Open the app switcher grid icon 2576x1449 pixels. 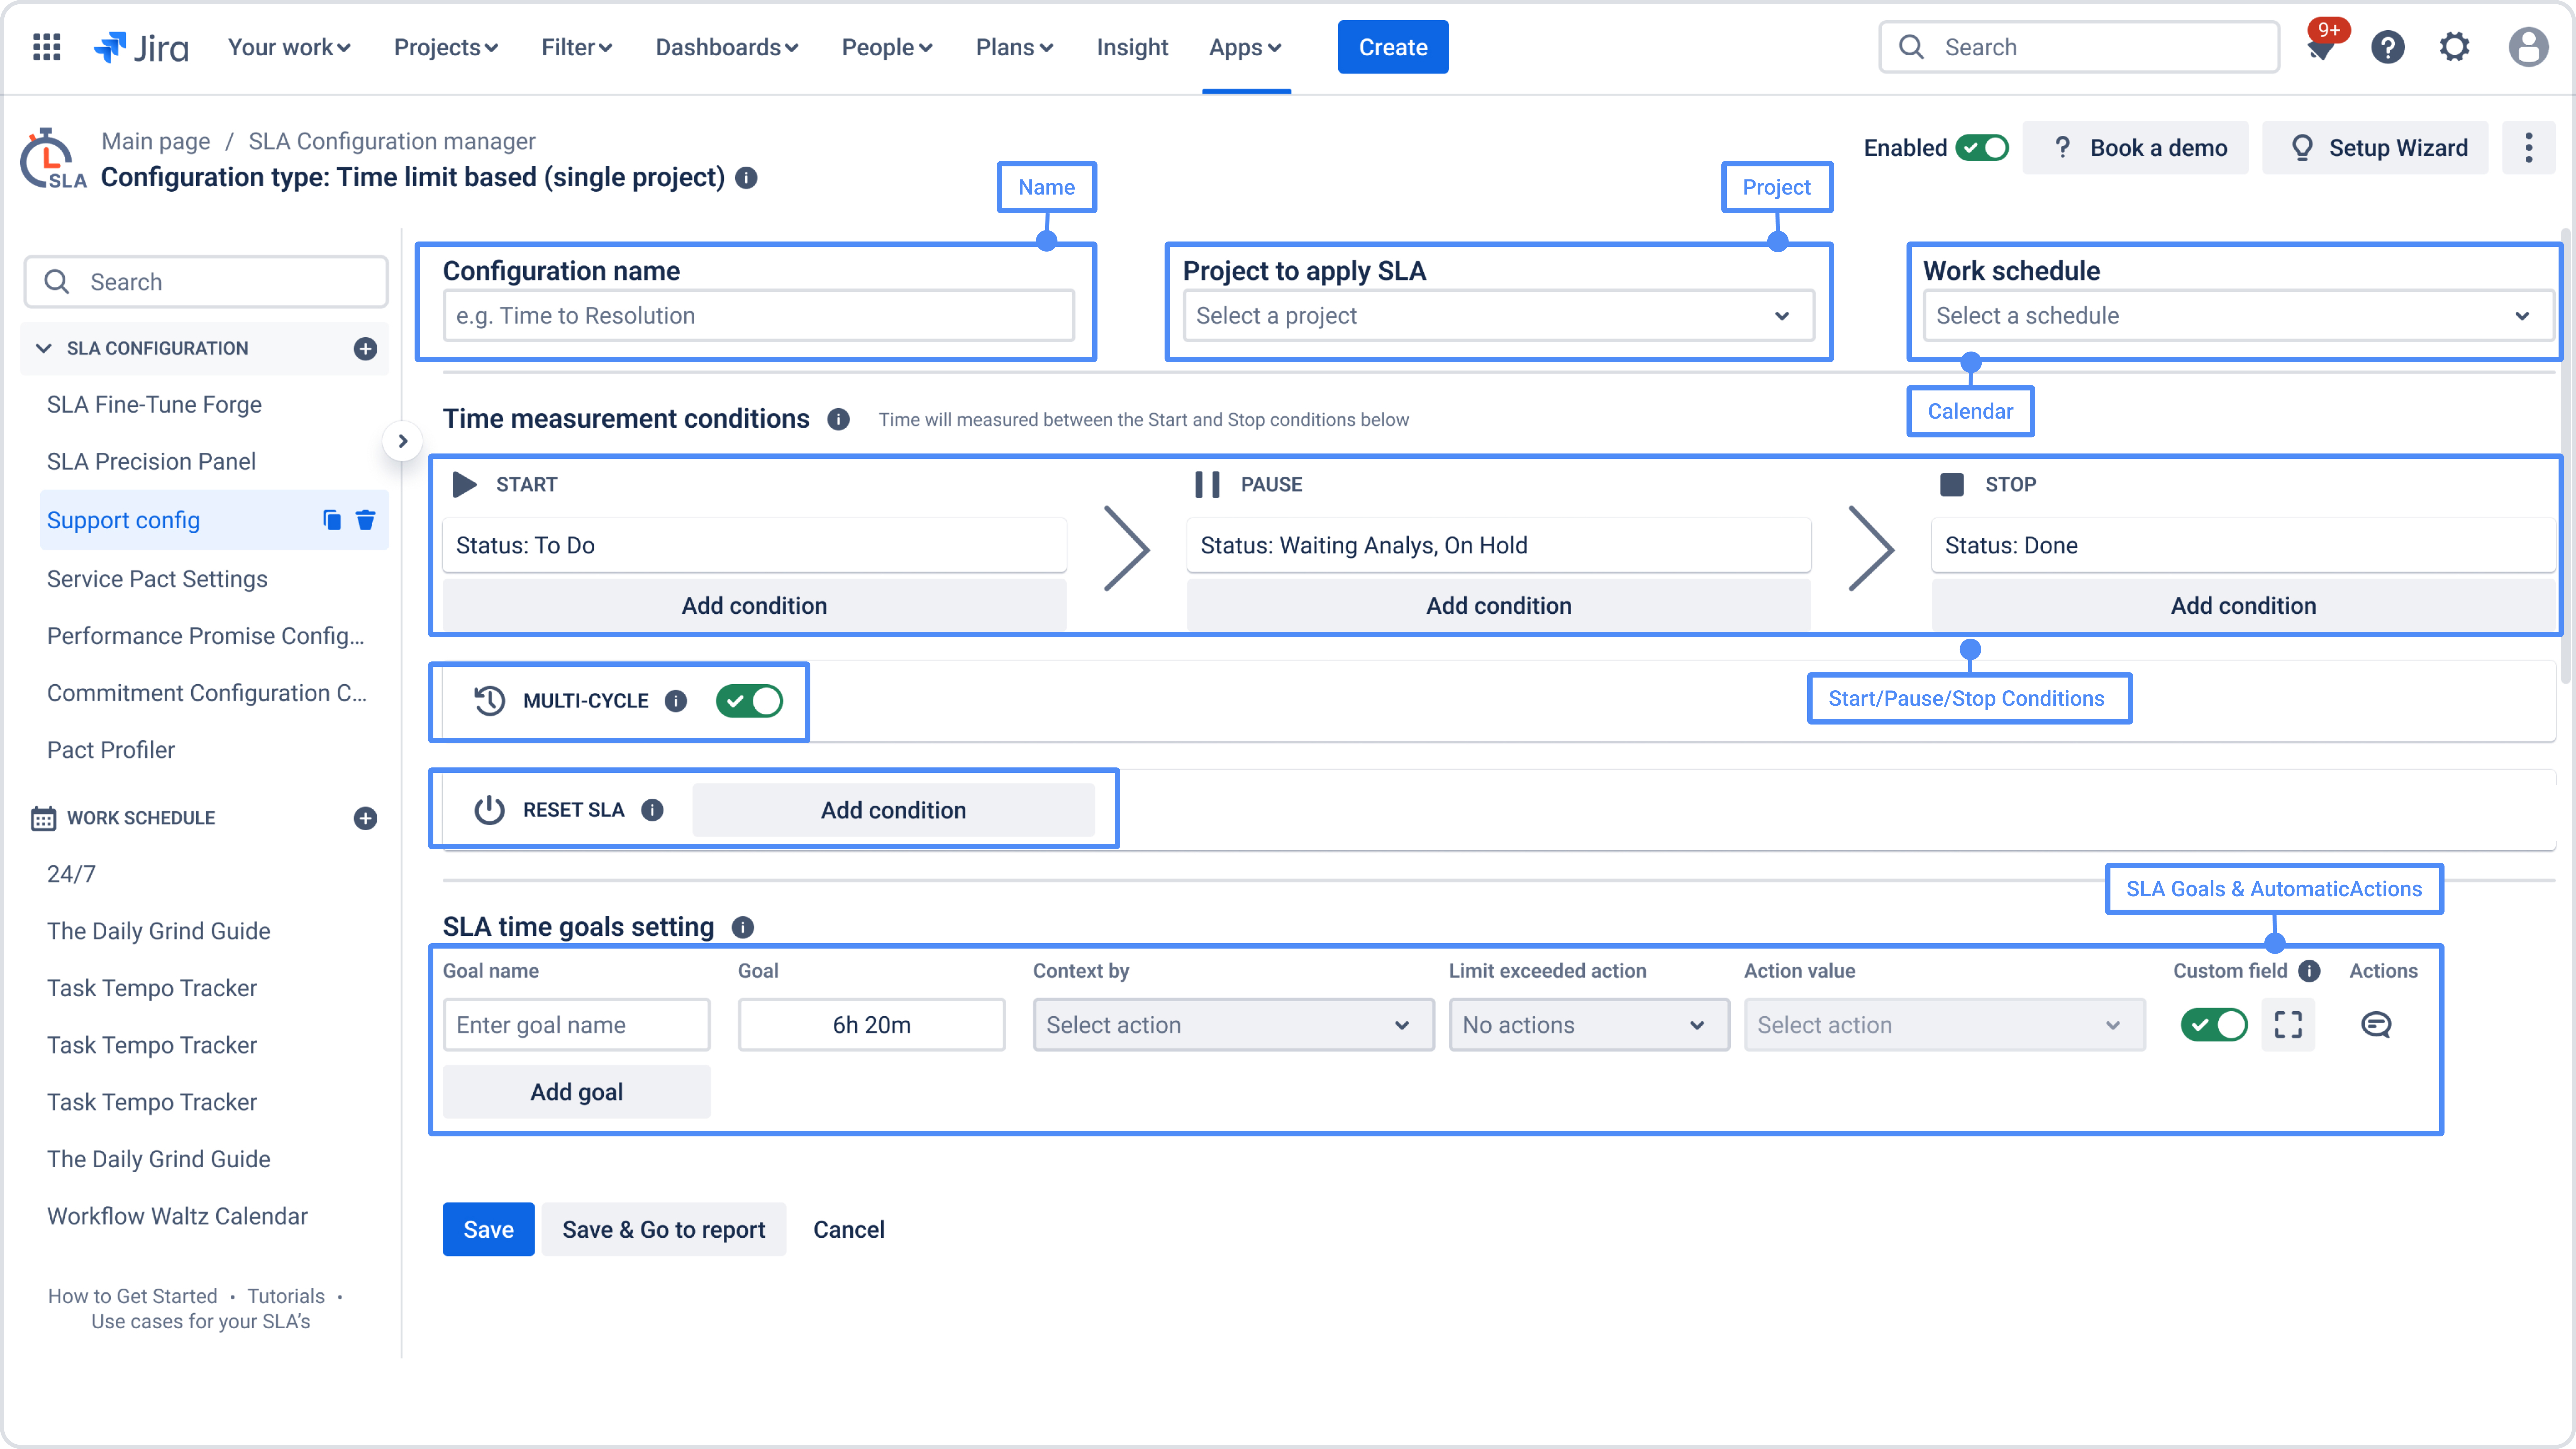tap(47, 47)
